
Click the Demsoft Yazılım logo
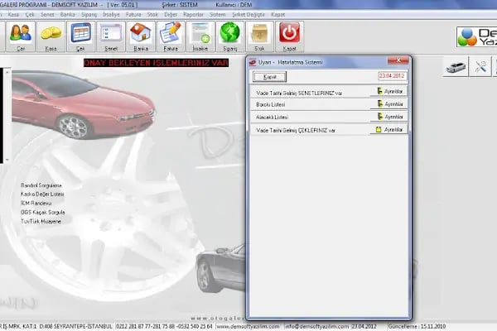477,36
